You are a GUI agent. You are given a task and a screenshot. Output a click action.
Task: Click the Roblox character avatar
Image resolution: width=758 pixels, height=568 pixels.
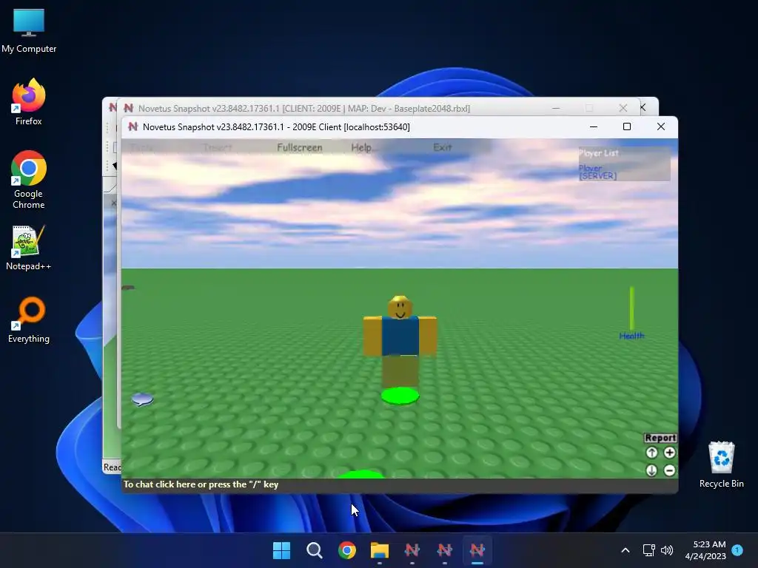(x=400, y=340)
